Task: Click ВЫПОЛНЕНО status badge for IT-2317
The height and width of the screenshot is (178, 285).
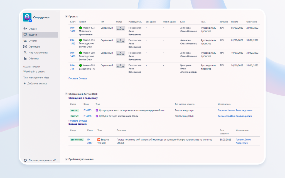Action: click(x=77, y=140)
